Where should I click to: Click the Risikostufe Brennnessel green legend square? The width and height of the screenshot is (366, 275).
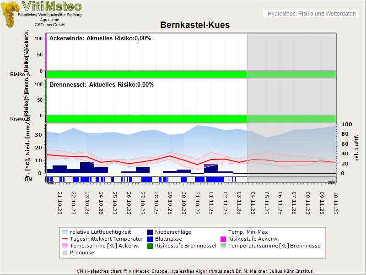pyautogui.click(x=150, y=246)
